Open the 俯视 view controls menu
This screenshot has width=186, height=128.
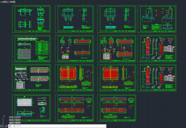5,2
